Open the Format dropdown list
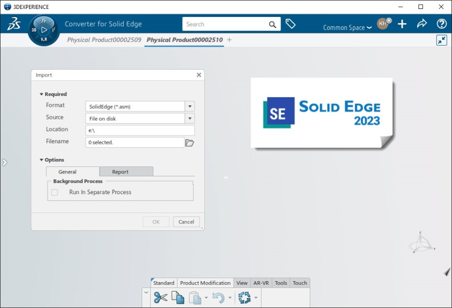Viewport: 452px width, 308px height. (x=190, y=106)
